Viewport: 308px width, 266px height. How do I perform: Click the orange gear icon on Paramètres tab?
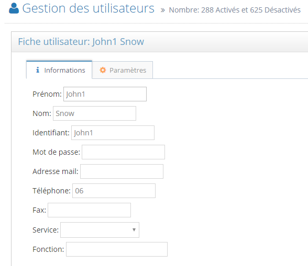click(x=103, y=70)
